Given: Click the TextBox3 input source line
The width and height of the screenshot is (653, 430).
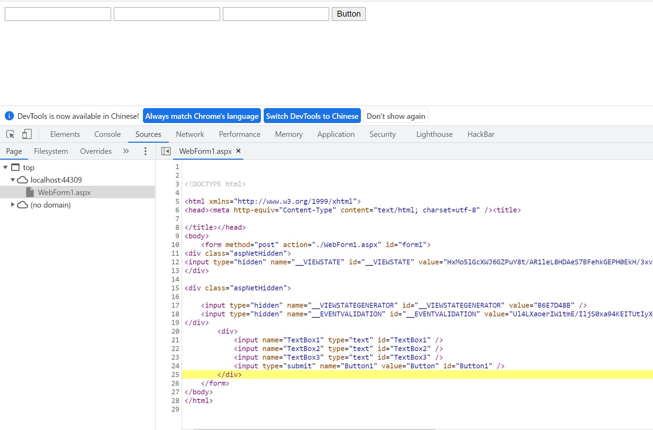Looking at the screenshot, I should [338, 357].
